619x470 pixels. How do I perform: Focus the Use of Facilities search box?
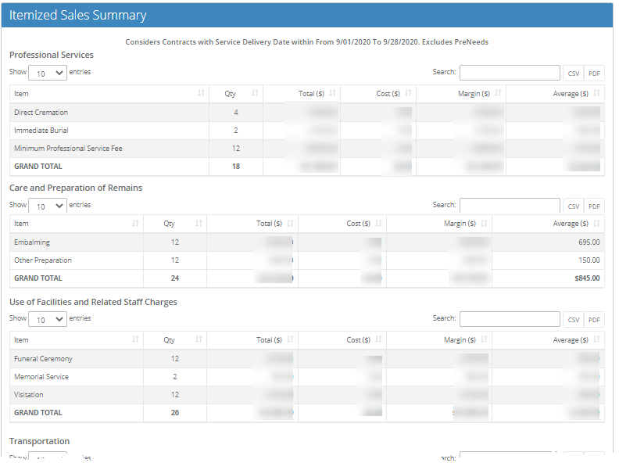[x=510, y=319]
